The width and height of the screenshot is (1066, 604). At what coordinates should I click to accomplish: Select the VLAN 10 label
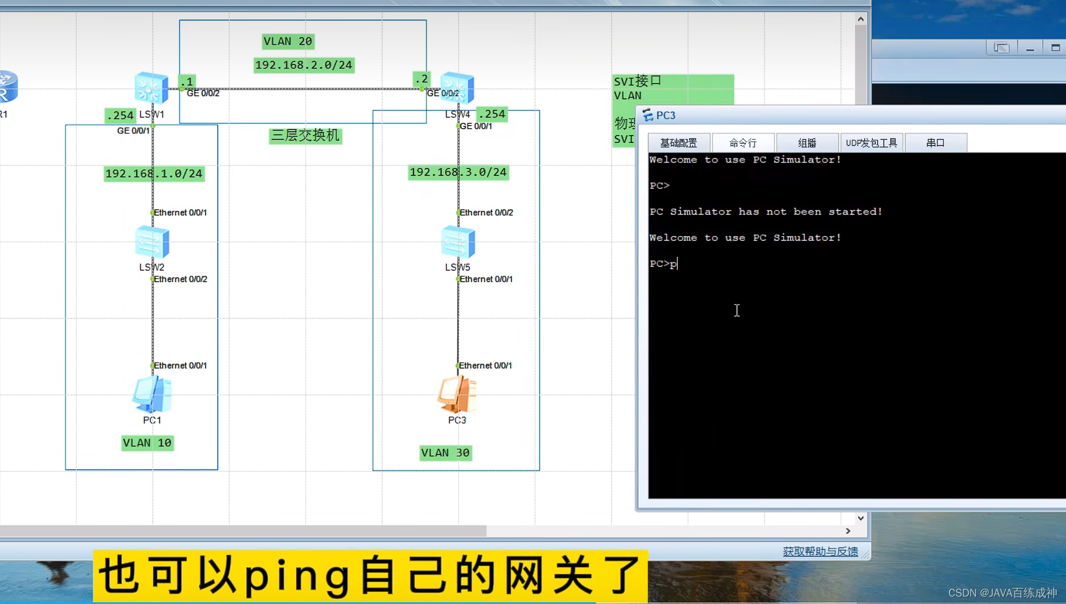pyautogui.click(x=147, y=442)
